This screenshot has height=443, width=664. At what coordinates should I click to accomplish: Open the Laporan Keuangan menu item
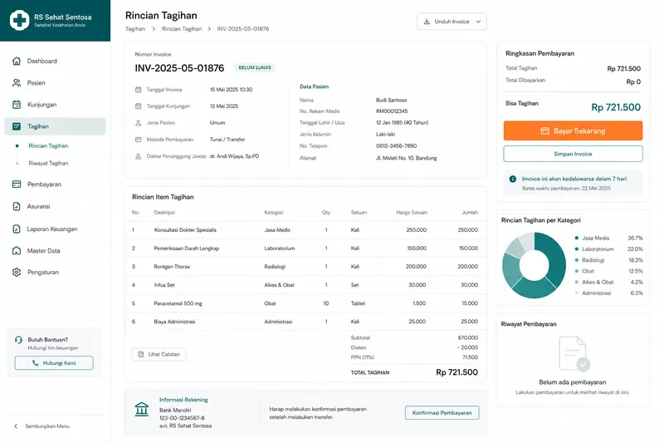tap(55, 229)
